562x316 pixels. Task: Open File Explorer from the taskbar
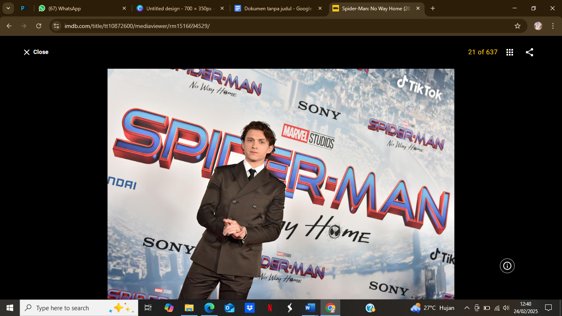189,308
